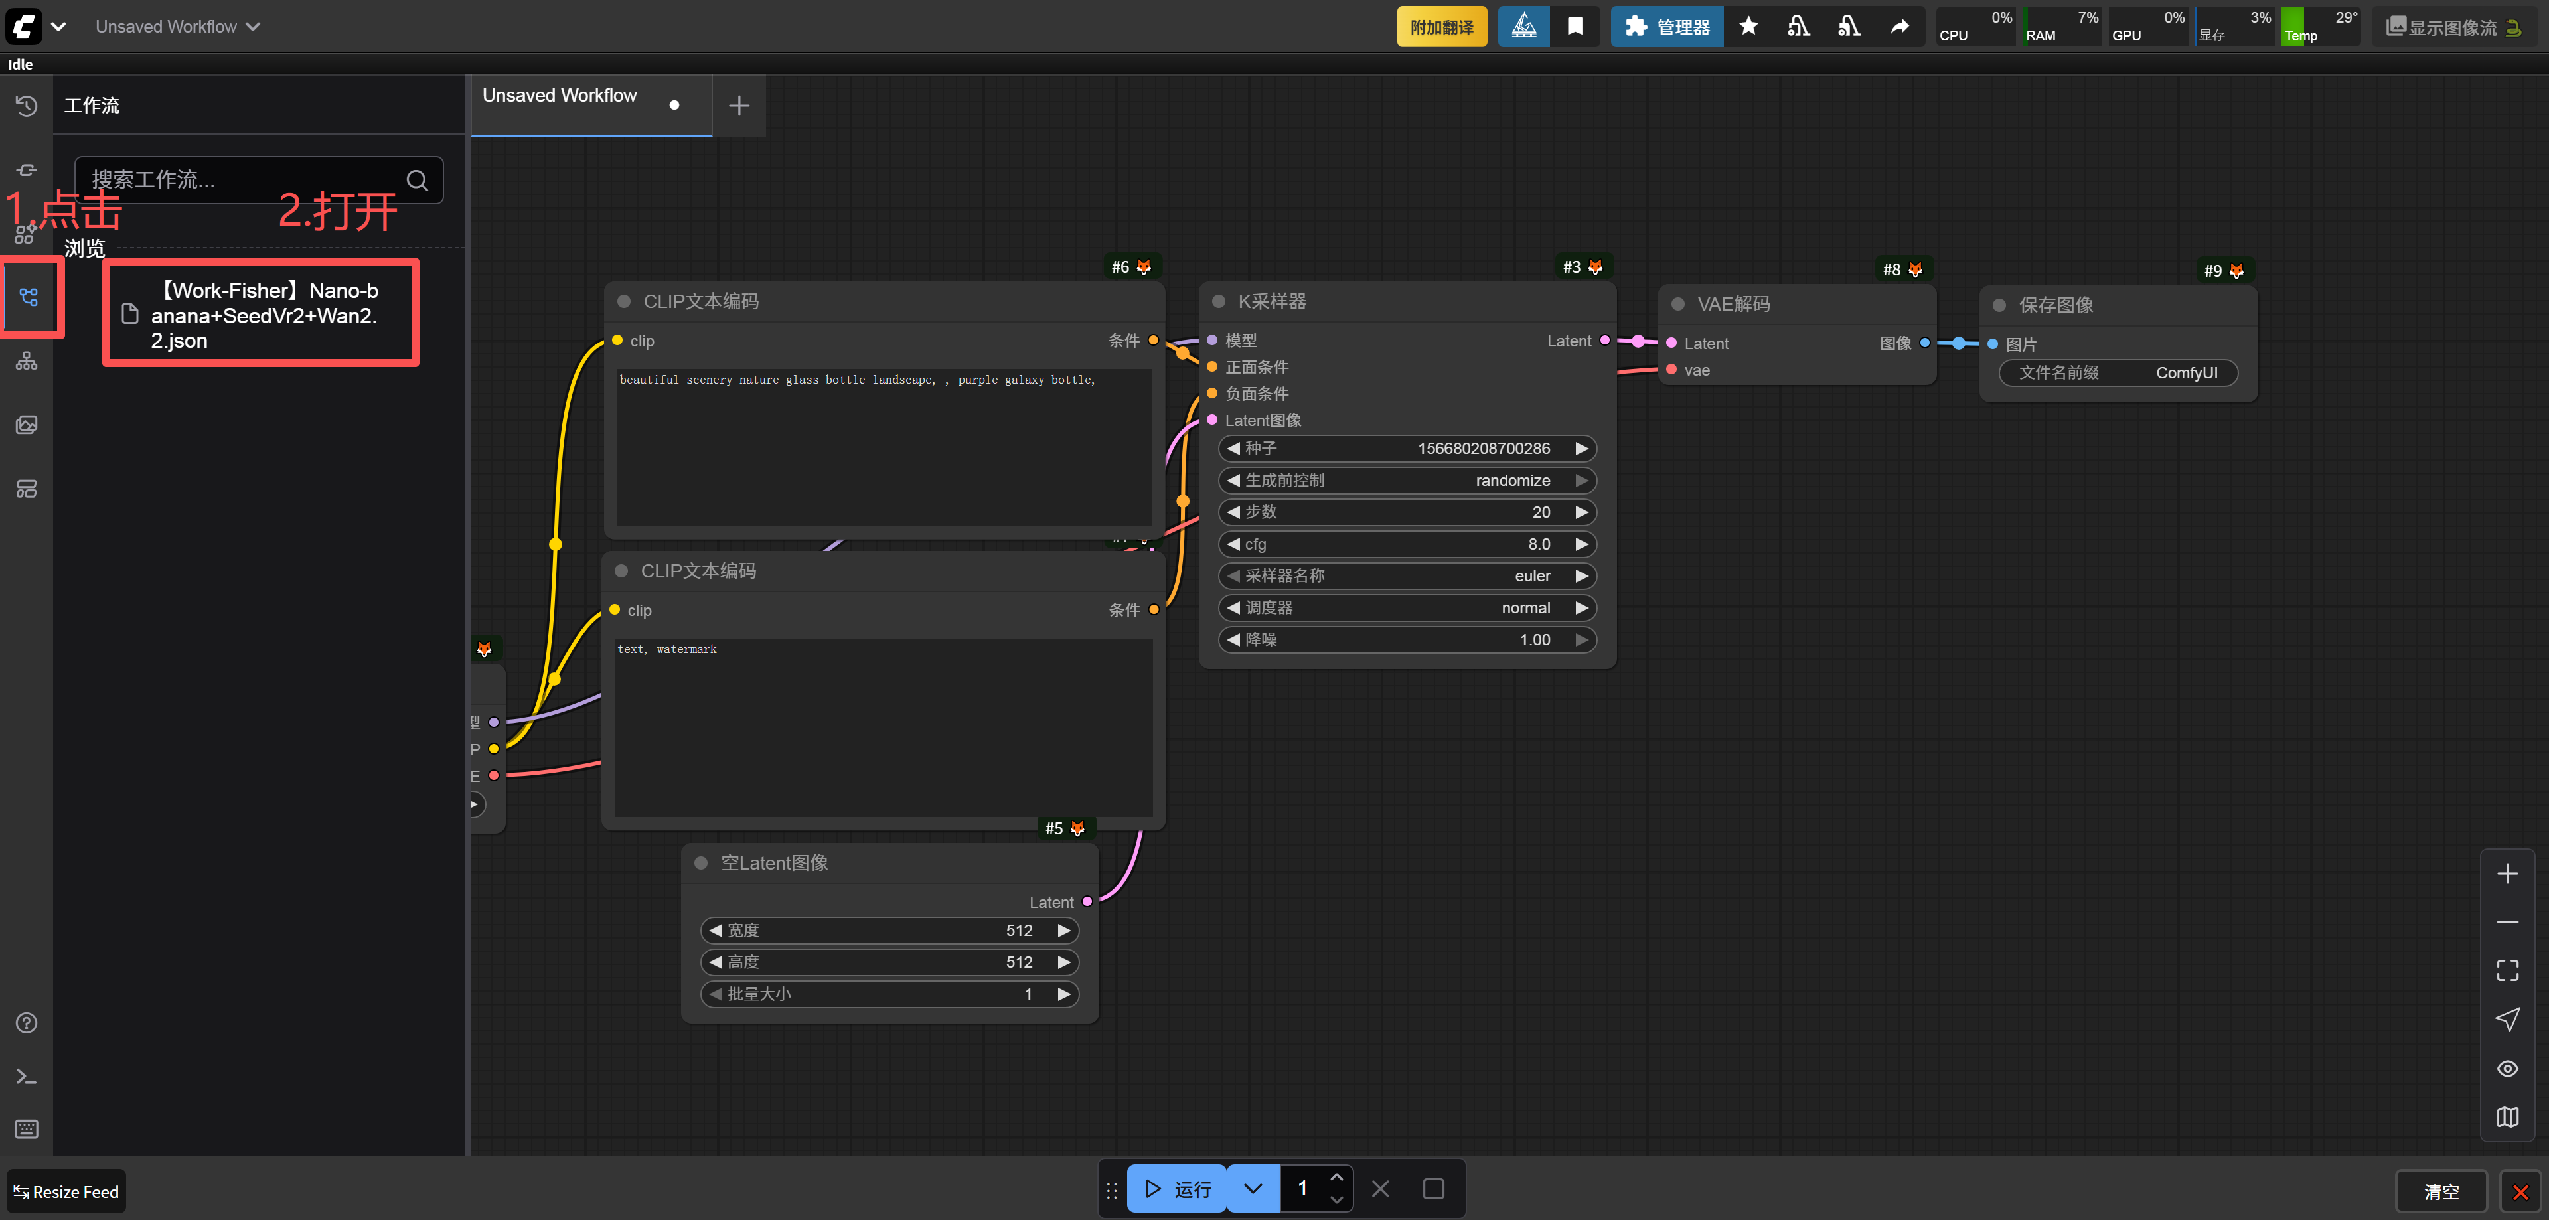Click the ComfyUI logo icon
The width and height of the screenshot is (2549, 1220).
[23, 26]
